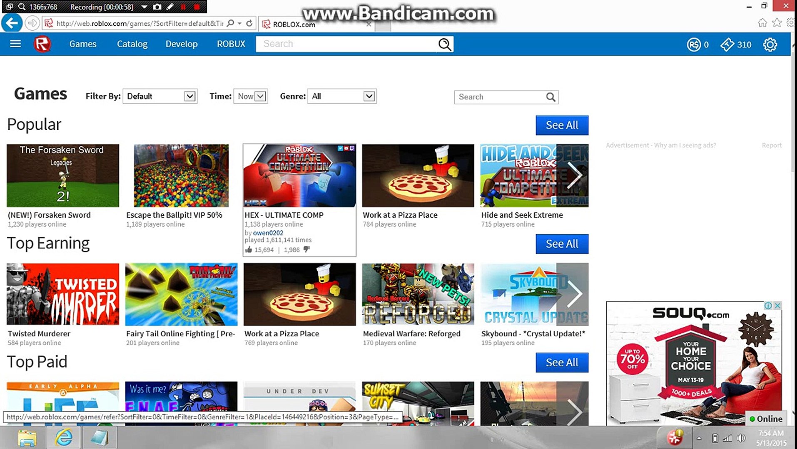Click the magnifier in the top search bar

pos(445,44)
